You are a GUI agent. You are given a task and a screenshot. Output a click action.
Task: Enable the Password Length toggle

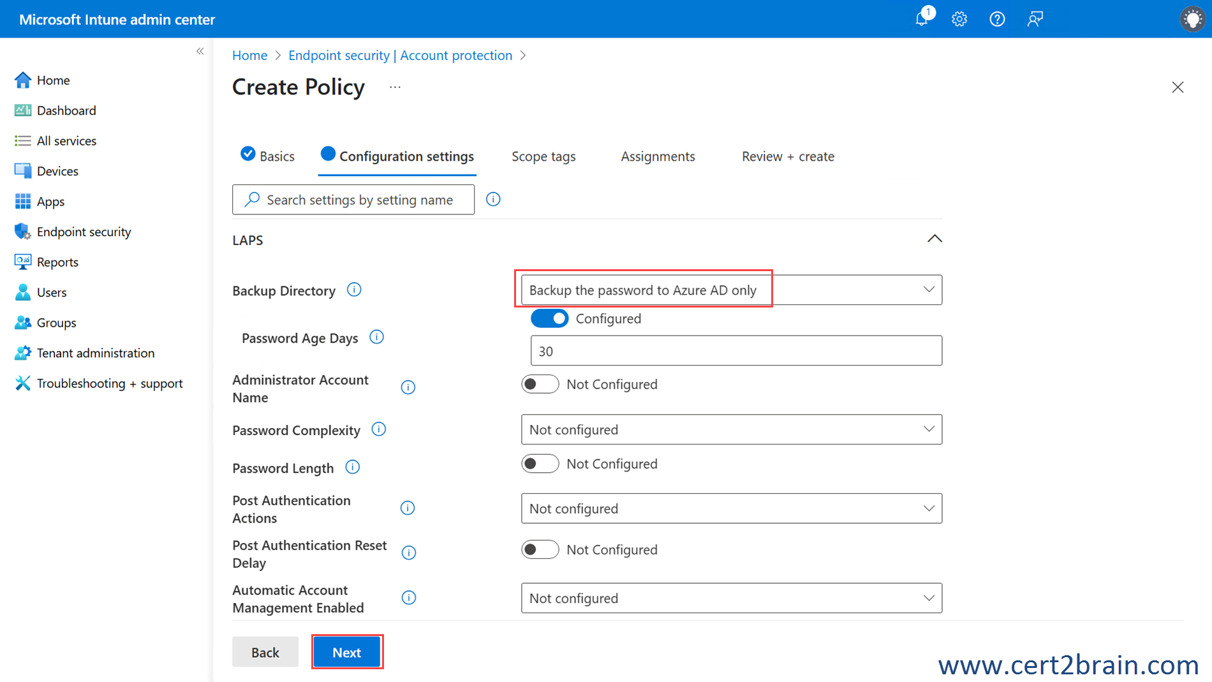tap(540, 463)
